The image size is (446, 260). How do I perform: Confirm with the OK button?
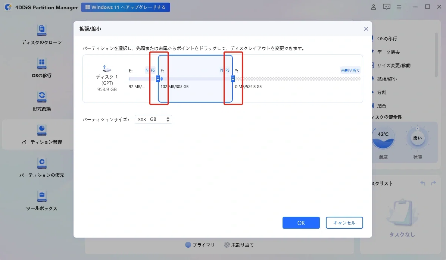(x=301, y=223)
